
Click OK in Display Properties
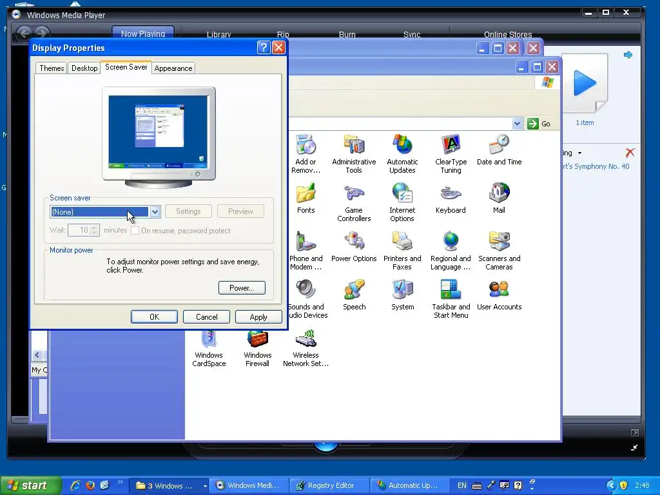[x=154, y=316]
